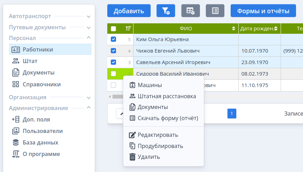Viewport: 303px width, 172px height.
Task: Choose Продублировать in the context menu
Action: click(160, 146)
